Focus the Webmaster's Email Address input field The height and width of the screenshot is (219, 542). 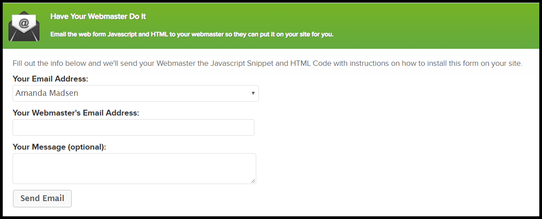[x=133, y=127]
